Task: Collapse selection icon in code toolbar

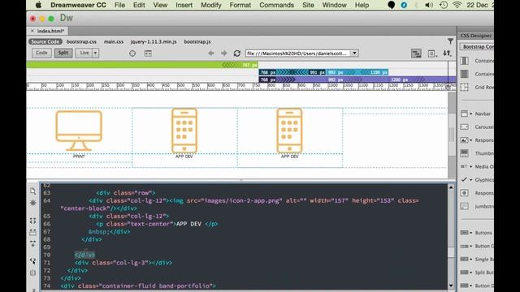Action: (x=32, y=233)
